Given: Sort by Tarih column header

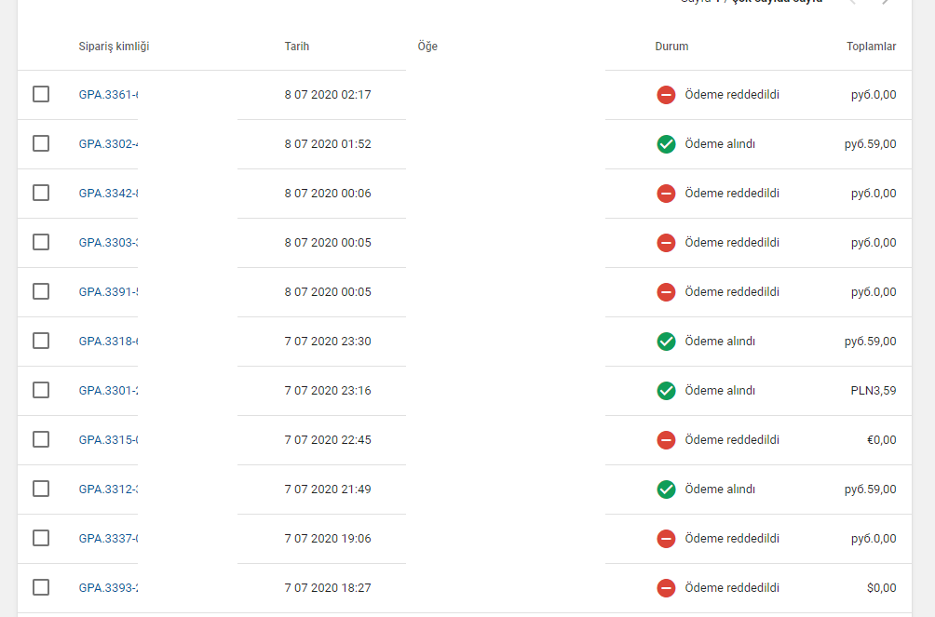Looking at the screenshot, I should tap(297, 47).
